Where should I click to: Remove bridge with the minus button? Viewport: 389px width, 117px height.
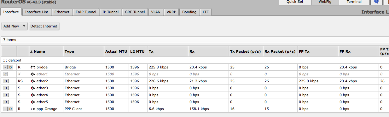pyautogui.click(x=5, y=67)
